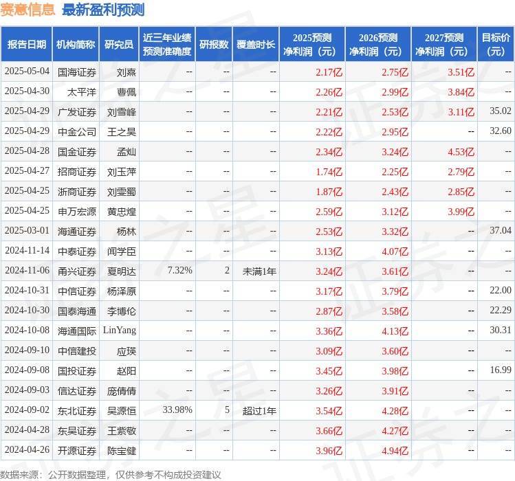Click the 赛意信息 stock name title

28,10
